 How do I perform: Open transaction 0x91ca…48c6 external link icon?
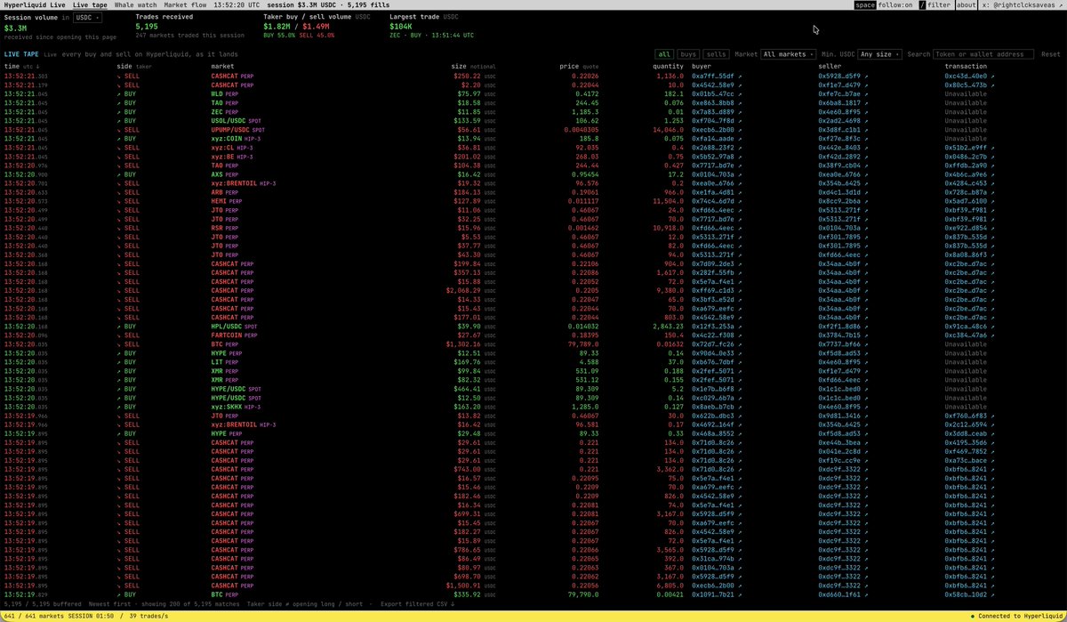point(991,326)
